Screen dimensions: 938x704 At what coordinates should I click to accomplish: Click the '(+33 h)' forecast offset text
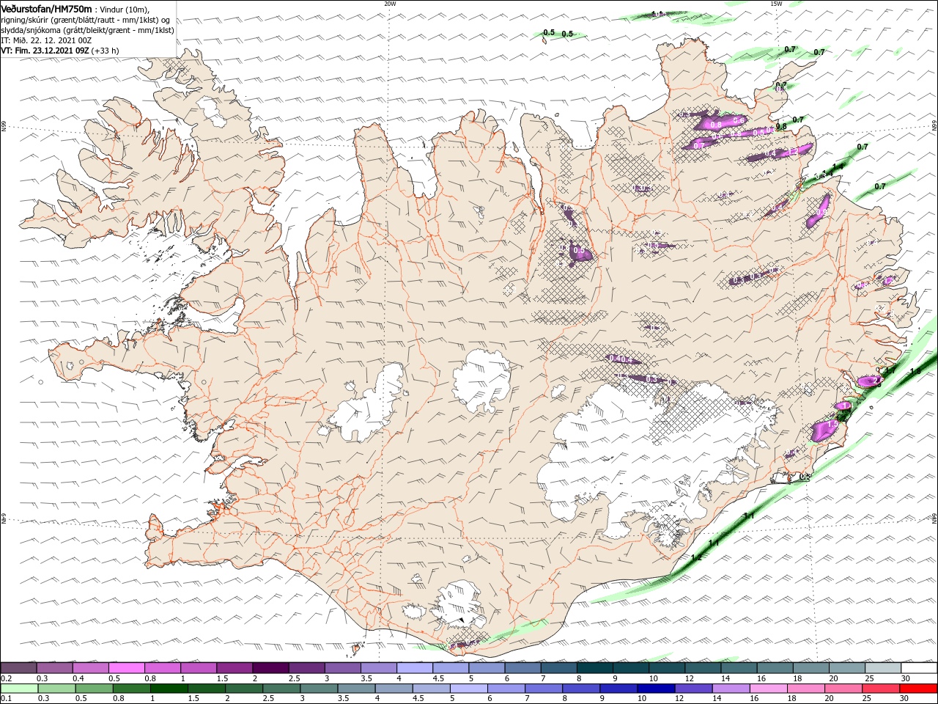[x=106, y=51]
